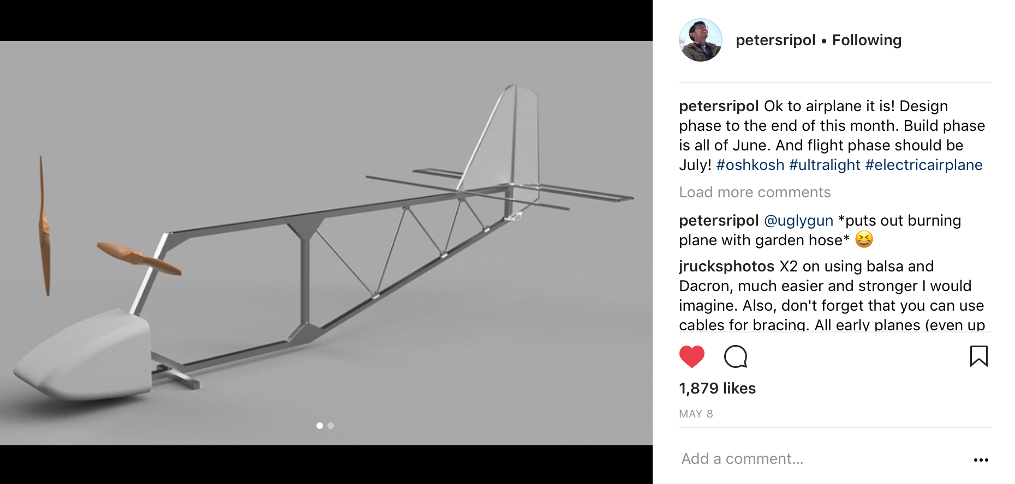Image resolution: width=1015 pixels, height=484 pixels.
Task: Open the comment bubble icon
Action: [x=735, y=358]
